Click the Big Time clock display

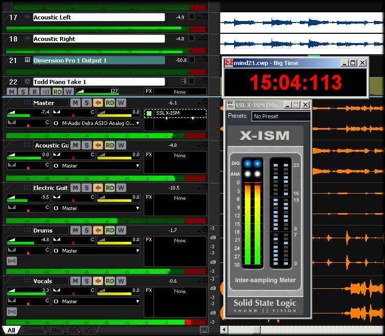tap(295, 82)
